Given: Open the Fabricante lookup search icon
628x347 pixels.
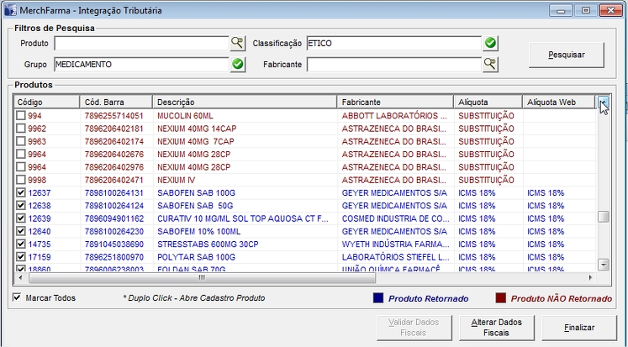Looking at the screenshot, I should [490, 64].
